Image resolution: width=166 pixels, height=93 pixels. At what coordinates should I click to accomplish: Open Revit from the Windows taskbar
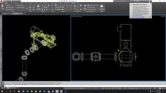(x=61, y=91)
